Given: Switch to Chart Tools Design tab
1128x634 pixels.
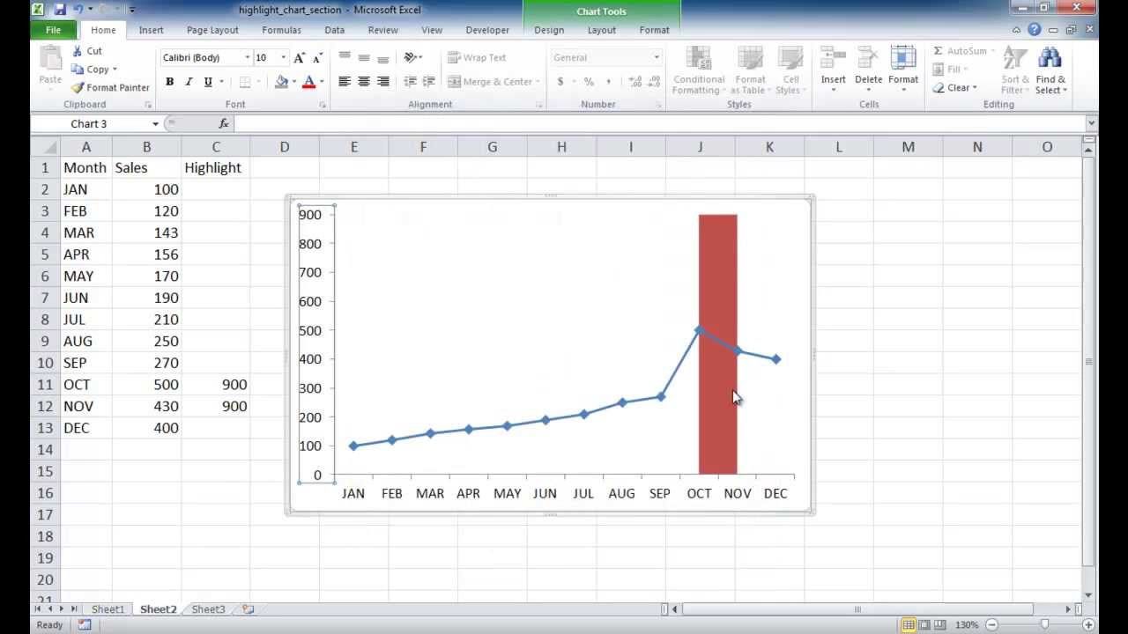Looking at the screenshot, I should pyautogui.click(x=549, y=30).
